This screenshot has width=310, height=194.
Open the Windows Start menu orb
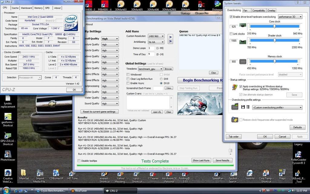pos(6,190)
